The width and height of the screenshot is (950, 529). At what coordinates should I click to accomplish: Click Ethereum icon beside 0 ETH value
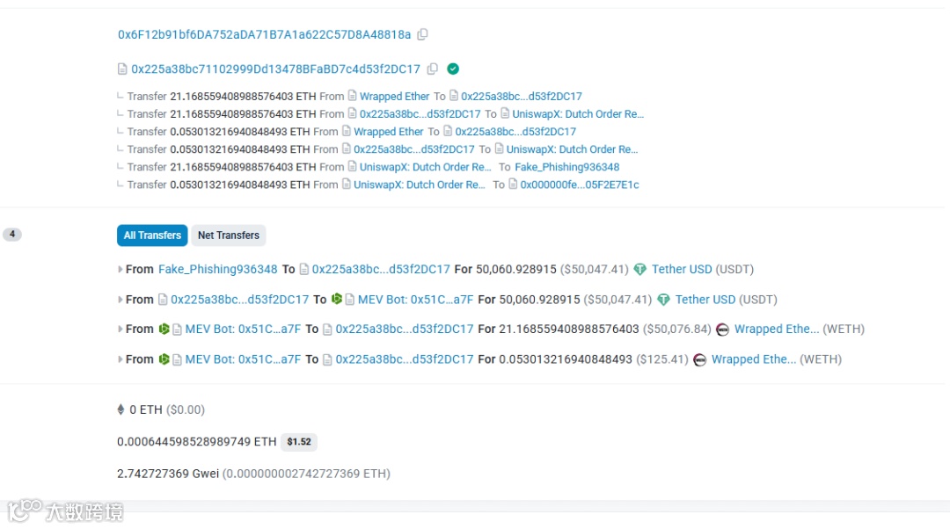[x=121, y=409]
